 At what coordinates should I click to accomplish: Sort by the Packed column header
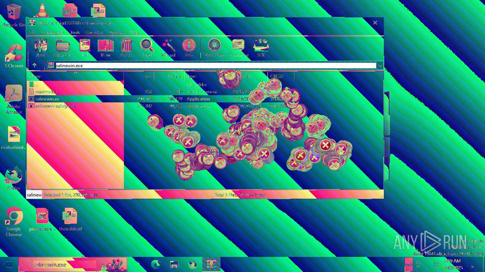(x=169, y=76)
